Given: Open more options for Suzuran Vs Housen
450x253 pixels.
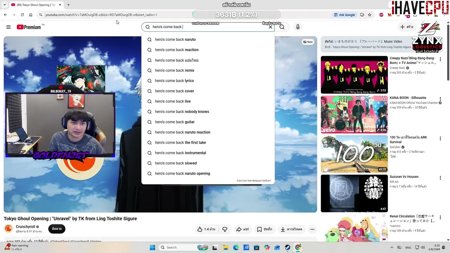Looking at the screenshot, I should pyautogui.click(x=440, y=178).
